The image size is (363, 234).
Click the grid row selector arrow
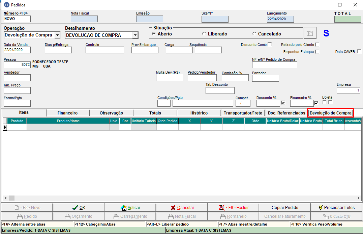tap(5, 127)
